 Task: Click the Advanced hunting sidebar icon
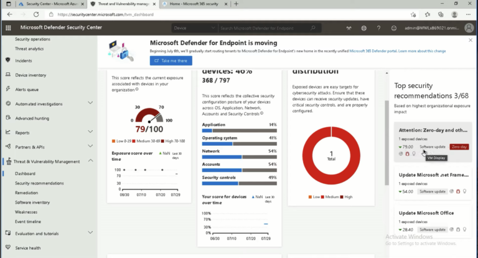tap(8, 118)
